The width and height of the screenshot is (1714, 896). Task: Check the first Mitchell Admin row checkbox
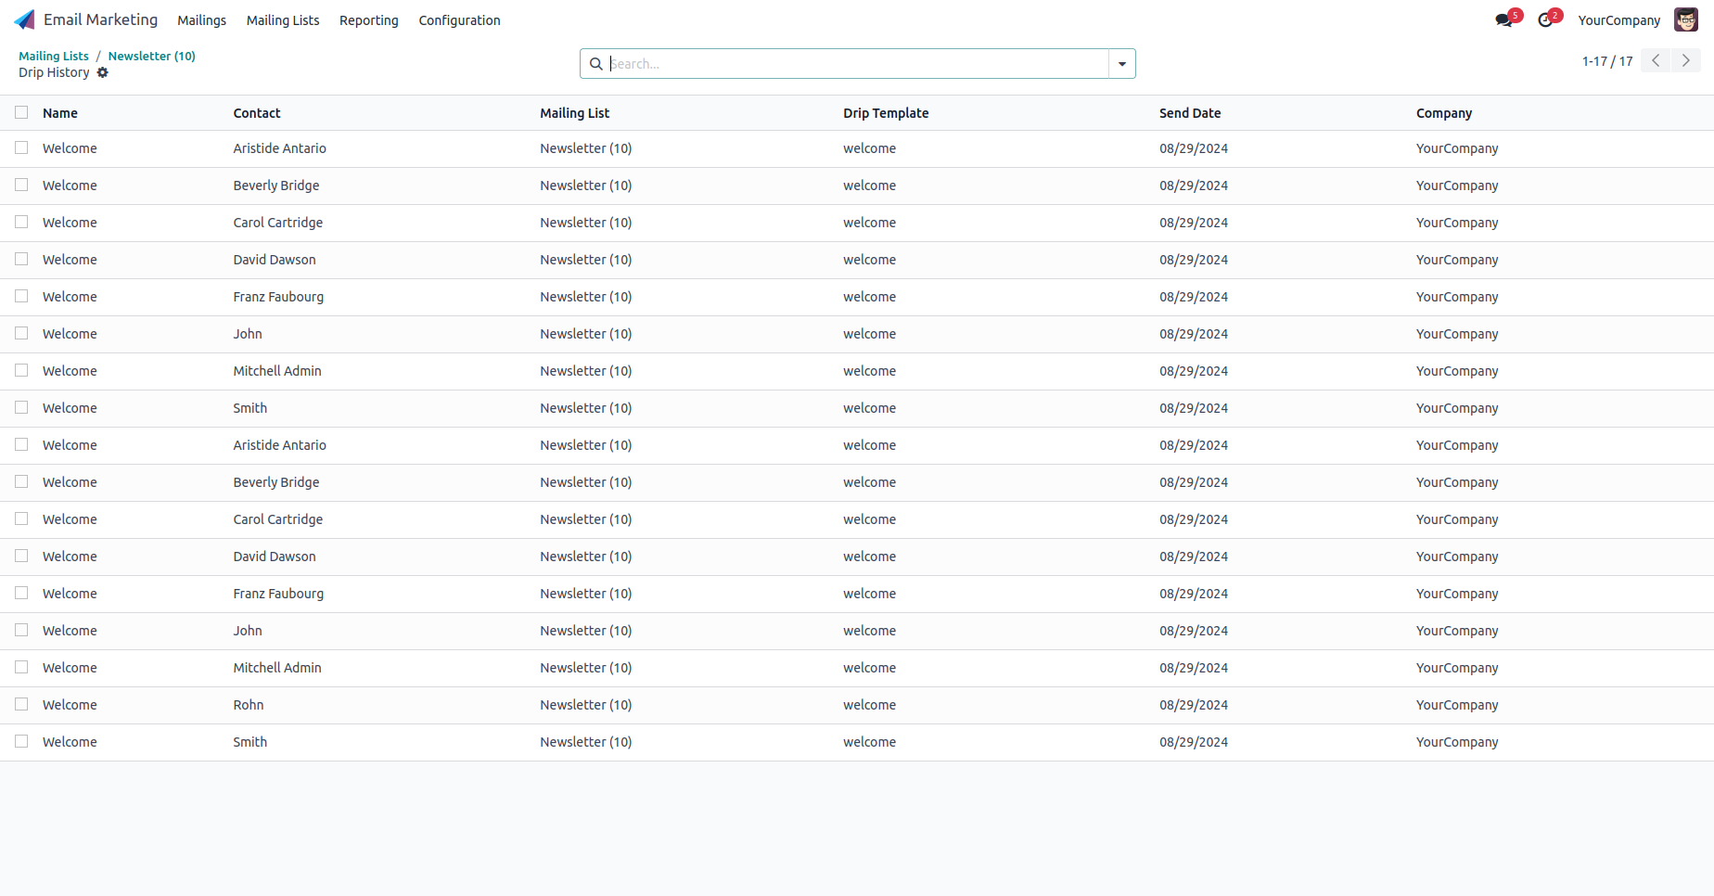[x=21, y=370]
